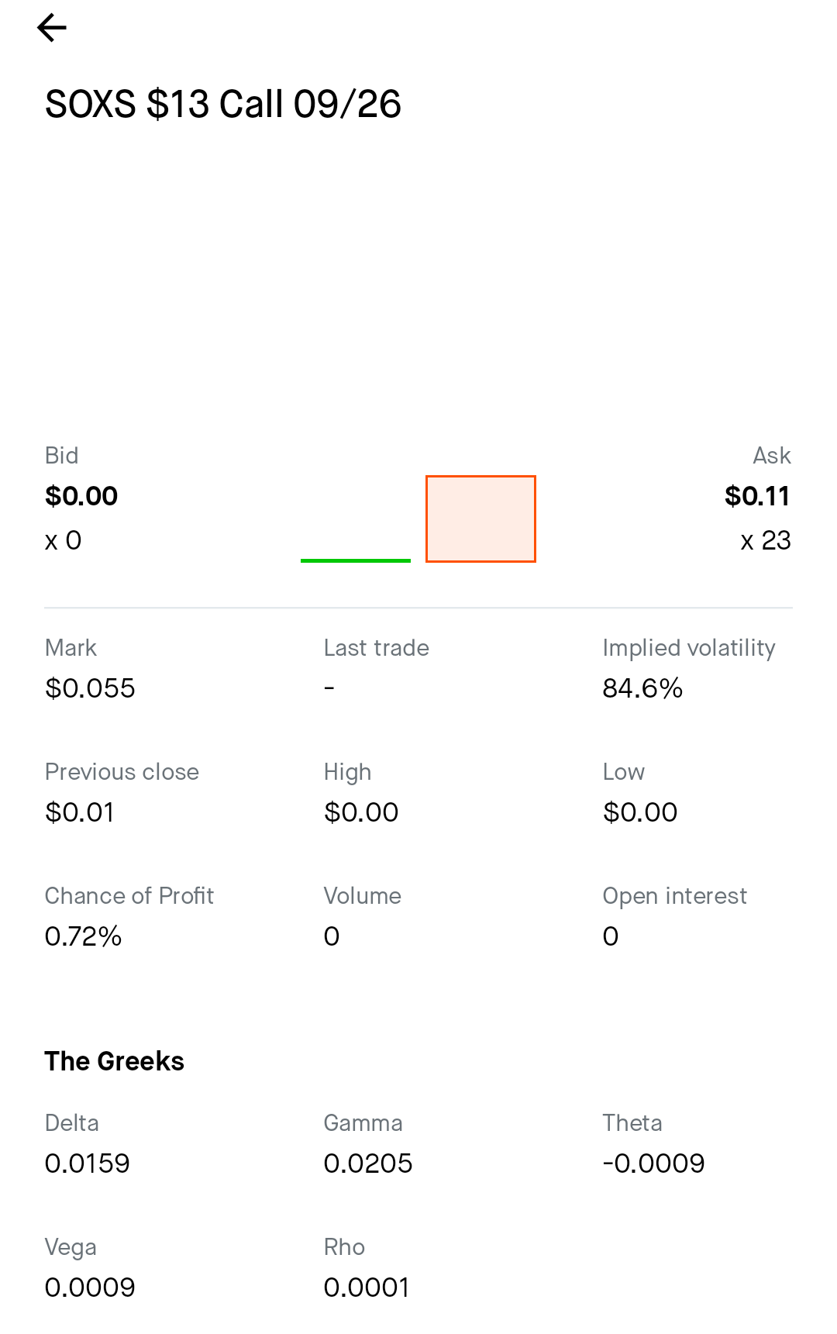837x1334 pixels.
Task: Tap the Chance of Profit label
Action: point(129,896)
